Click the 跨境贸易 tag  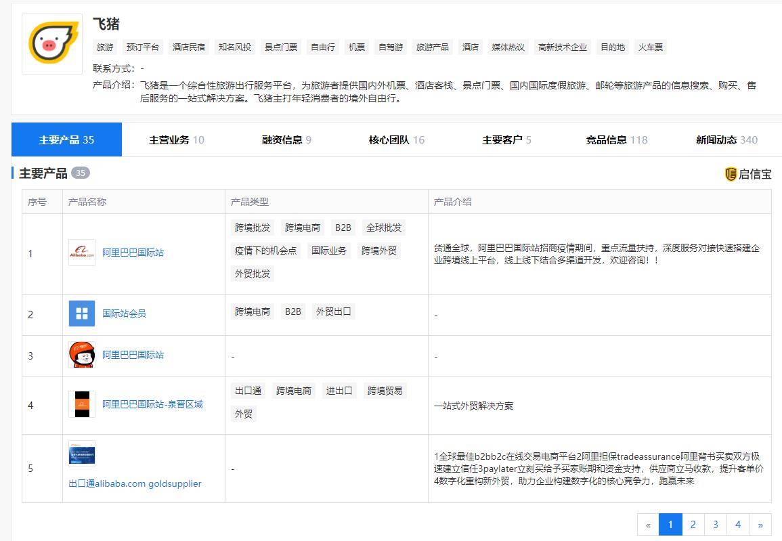(x=385, y=391)
